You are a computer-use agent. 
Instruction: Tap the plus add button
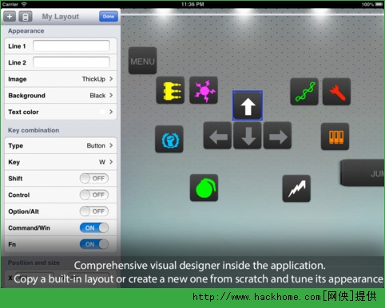pos(10,17)
